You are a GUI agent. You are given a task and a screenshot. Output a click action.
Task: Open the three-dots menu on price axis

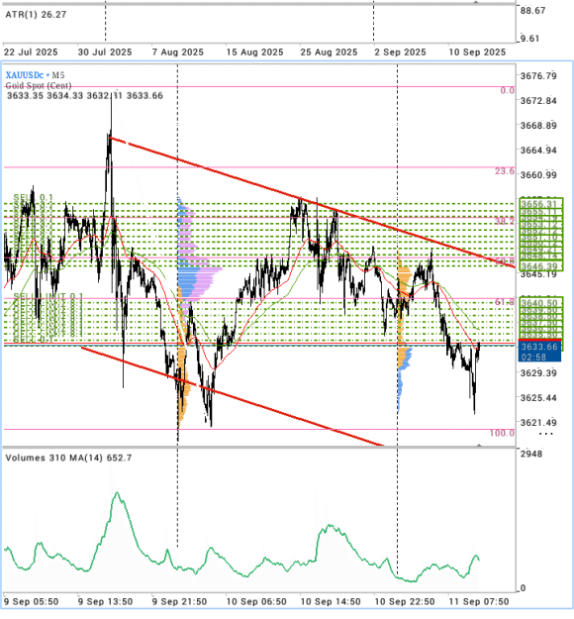(546, 434)
